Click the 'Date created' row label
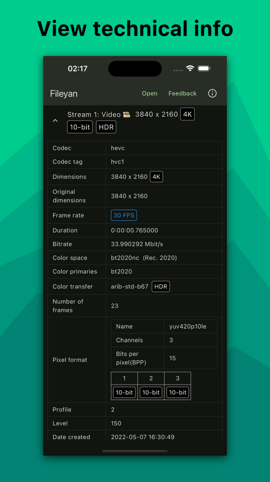 [71, 437]
